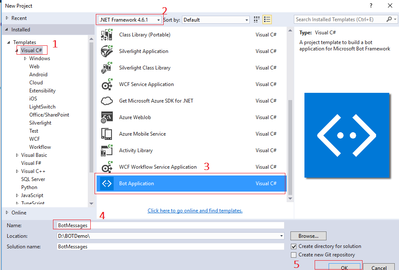Expand the Visual C++ node arrow
This screenshot has height=270, width=399.
click(17, 171)
